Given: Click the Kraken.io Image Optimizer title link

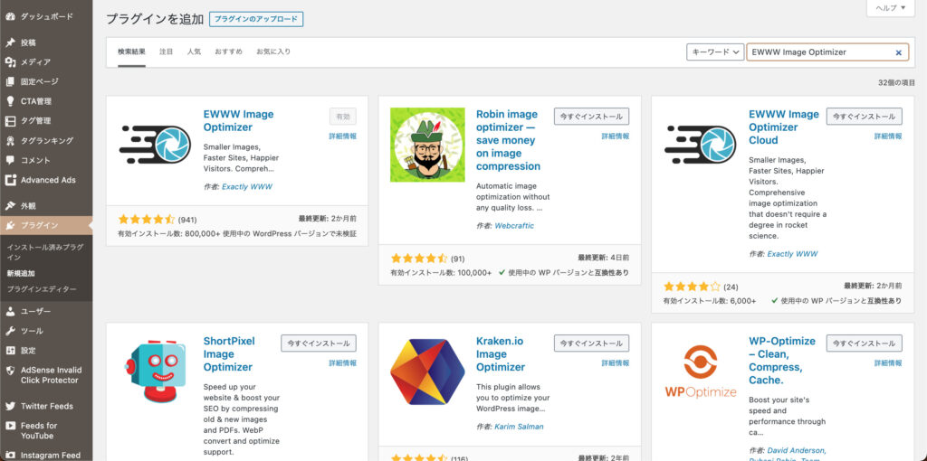Looking at the screenshot, I should click(501, 354).
